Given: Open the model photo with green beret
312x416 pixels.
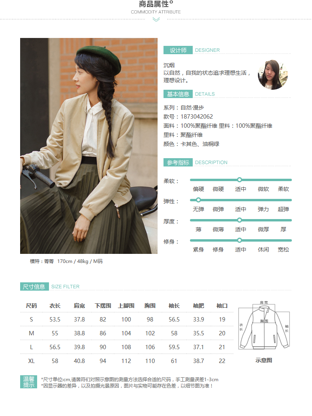Looking at the screenshot, I should click(89, 146).
